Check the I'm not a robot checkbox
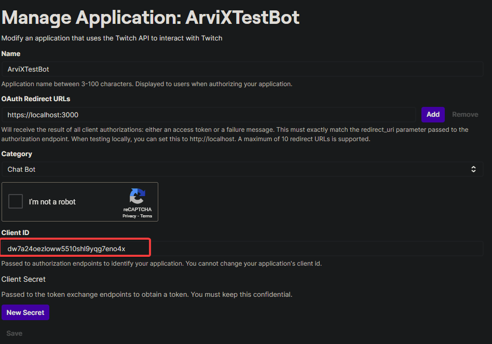This screenshot has height=344, width=492. pos(16,201)
